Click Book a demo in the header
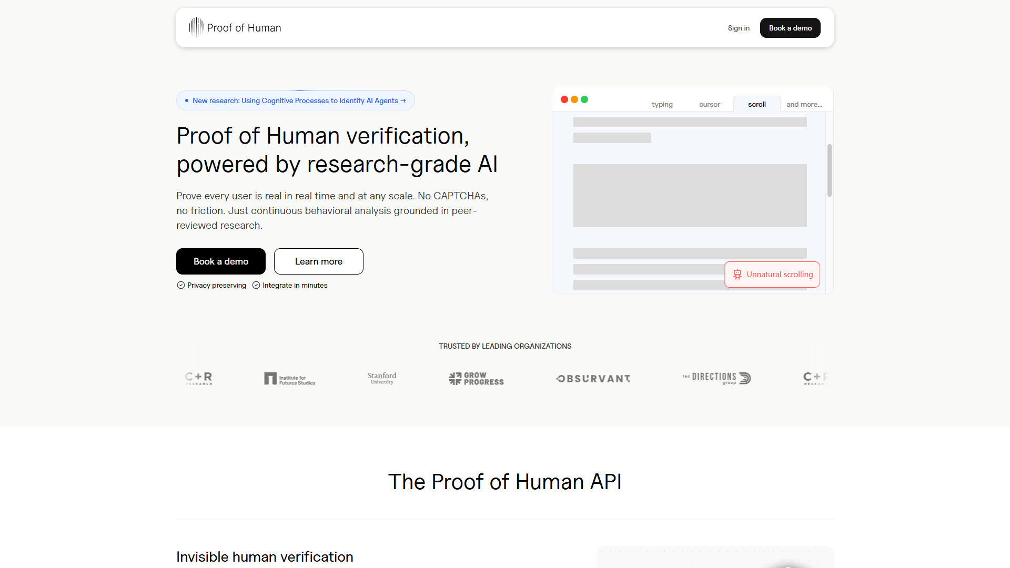 point(790,28)
